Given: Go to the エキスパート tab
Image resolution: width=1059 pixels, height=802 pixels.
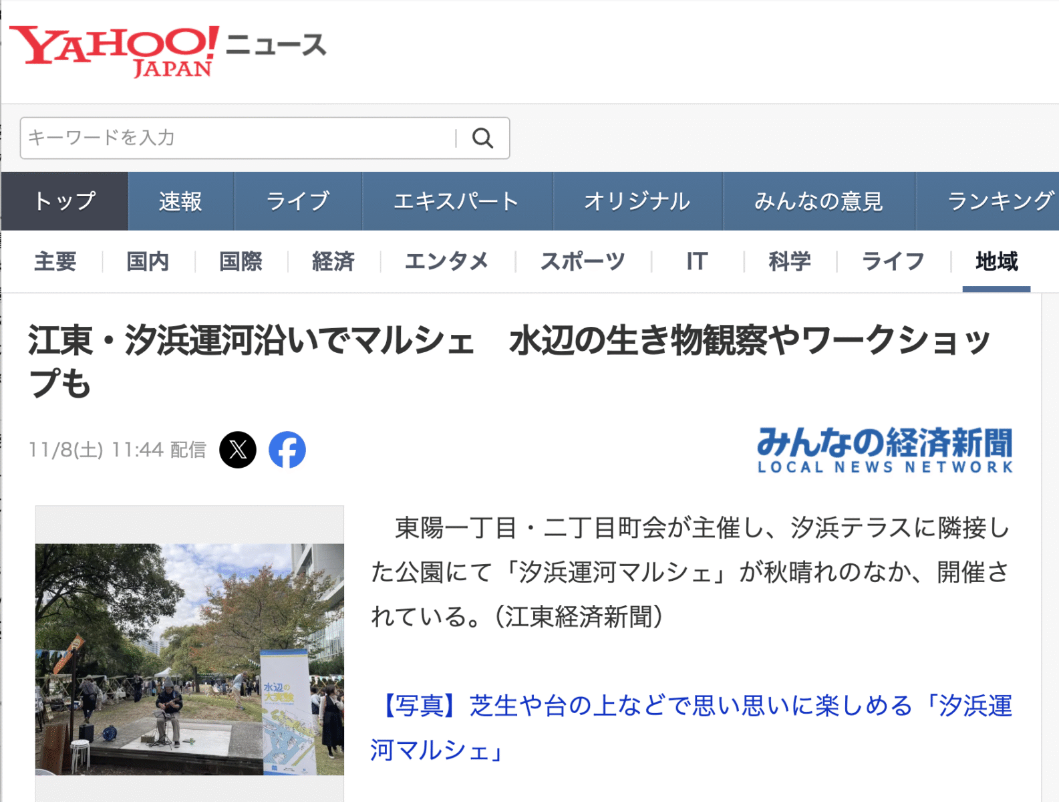Looking at the screenshot, I should [x=456, y=201].
